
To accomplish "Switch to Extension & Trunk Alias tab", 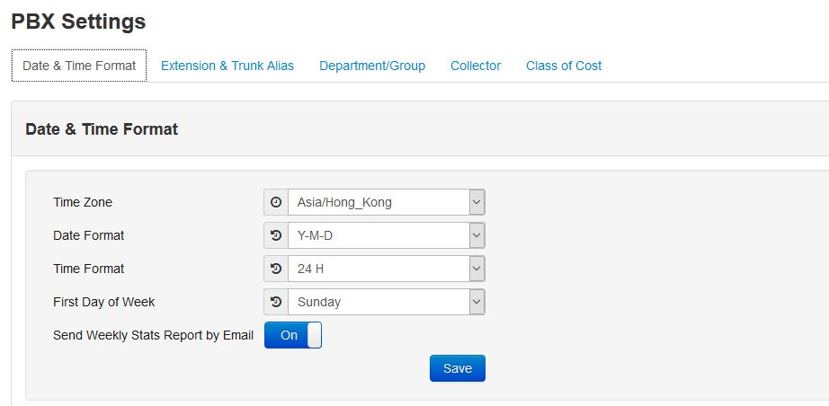I will point(227,66).
